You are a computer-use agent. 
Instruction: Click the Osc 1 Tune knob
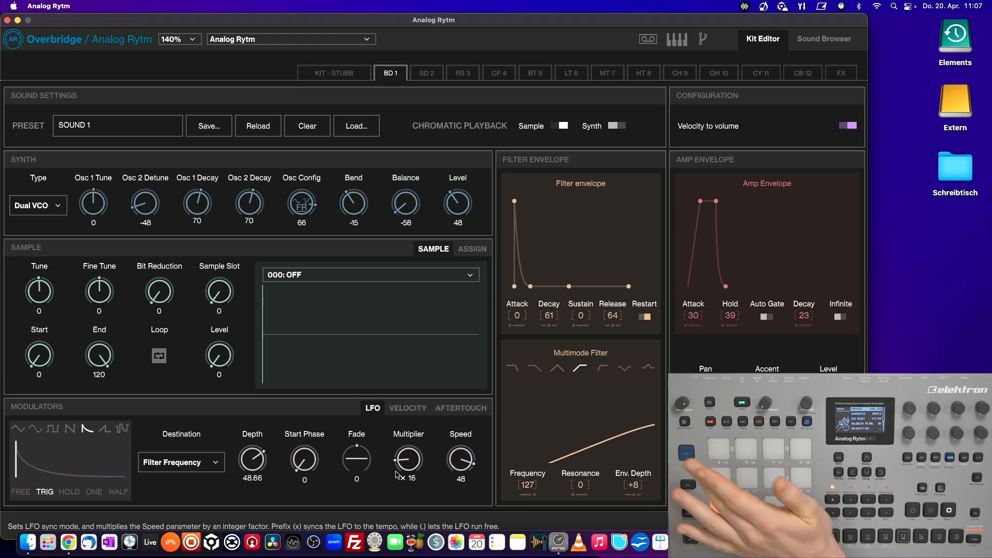tap(93, 203)
